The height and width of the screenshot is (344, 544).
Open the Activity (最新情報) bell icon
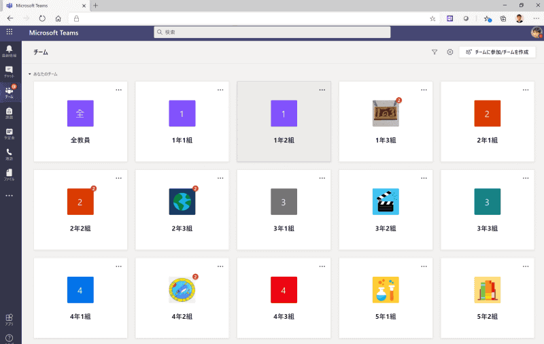click(9, 50)
